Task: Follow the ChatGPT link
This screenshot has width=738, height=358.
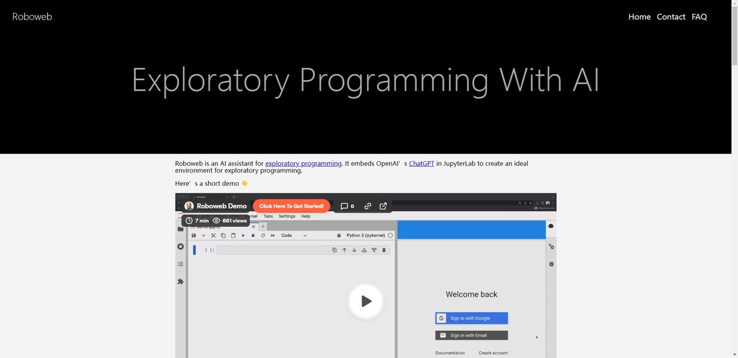Action: tap(421, 164)
